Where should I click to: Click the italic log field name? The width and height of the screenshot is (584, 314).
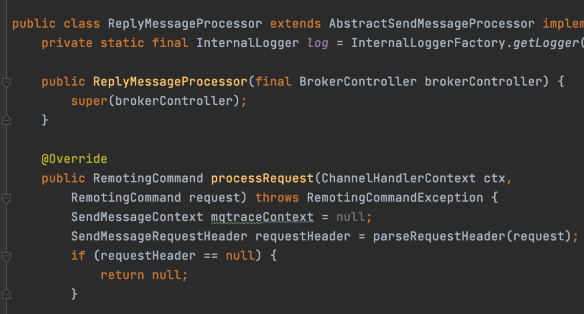317,43
